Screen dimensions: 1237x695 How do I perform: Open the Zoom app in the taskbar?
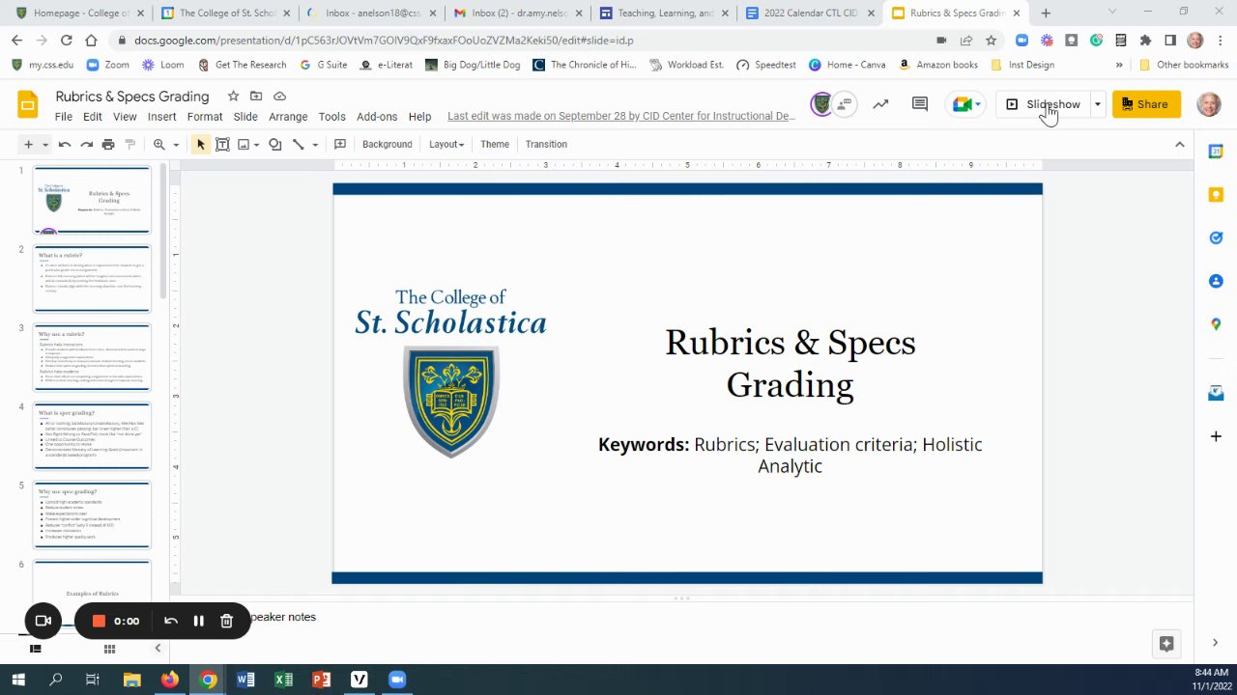(x=397, y=680)
